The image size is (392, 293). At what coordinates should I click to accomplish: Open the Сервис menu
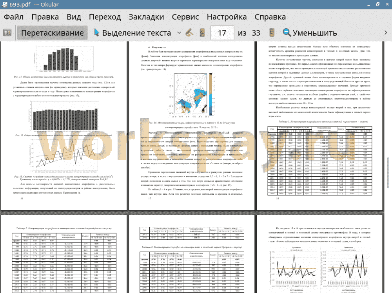[x=185, y=17]
